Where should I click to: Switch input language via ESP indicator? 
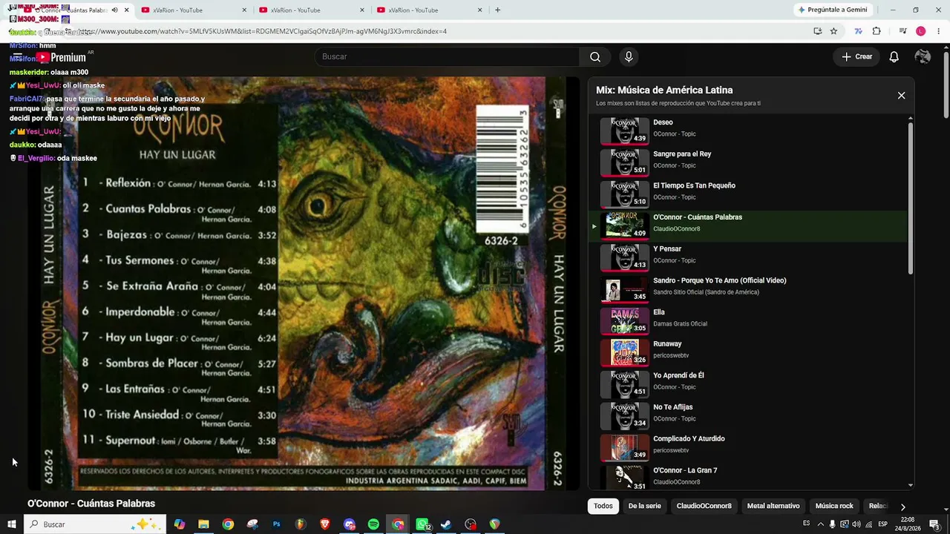pos(882,524)
